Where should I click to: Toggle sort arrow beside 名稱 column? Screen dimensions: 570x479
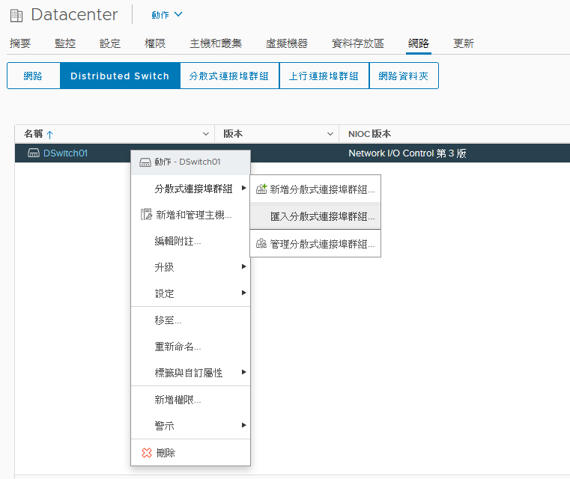click(x=50, y=135)
